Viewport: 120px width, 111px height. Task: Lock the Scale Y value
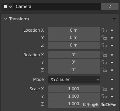(x=104, y=96)
